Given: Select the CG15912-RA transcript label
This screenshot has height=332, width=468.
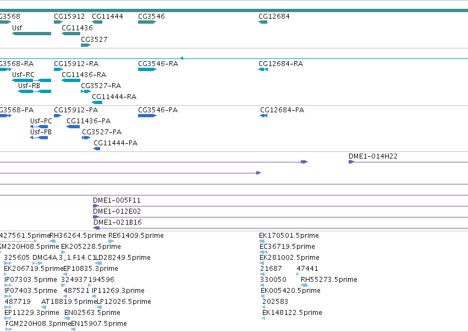Looking at the screenshot, I should [76, 64].
